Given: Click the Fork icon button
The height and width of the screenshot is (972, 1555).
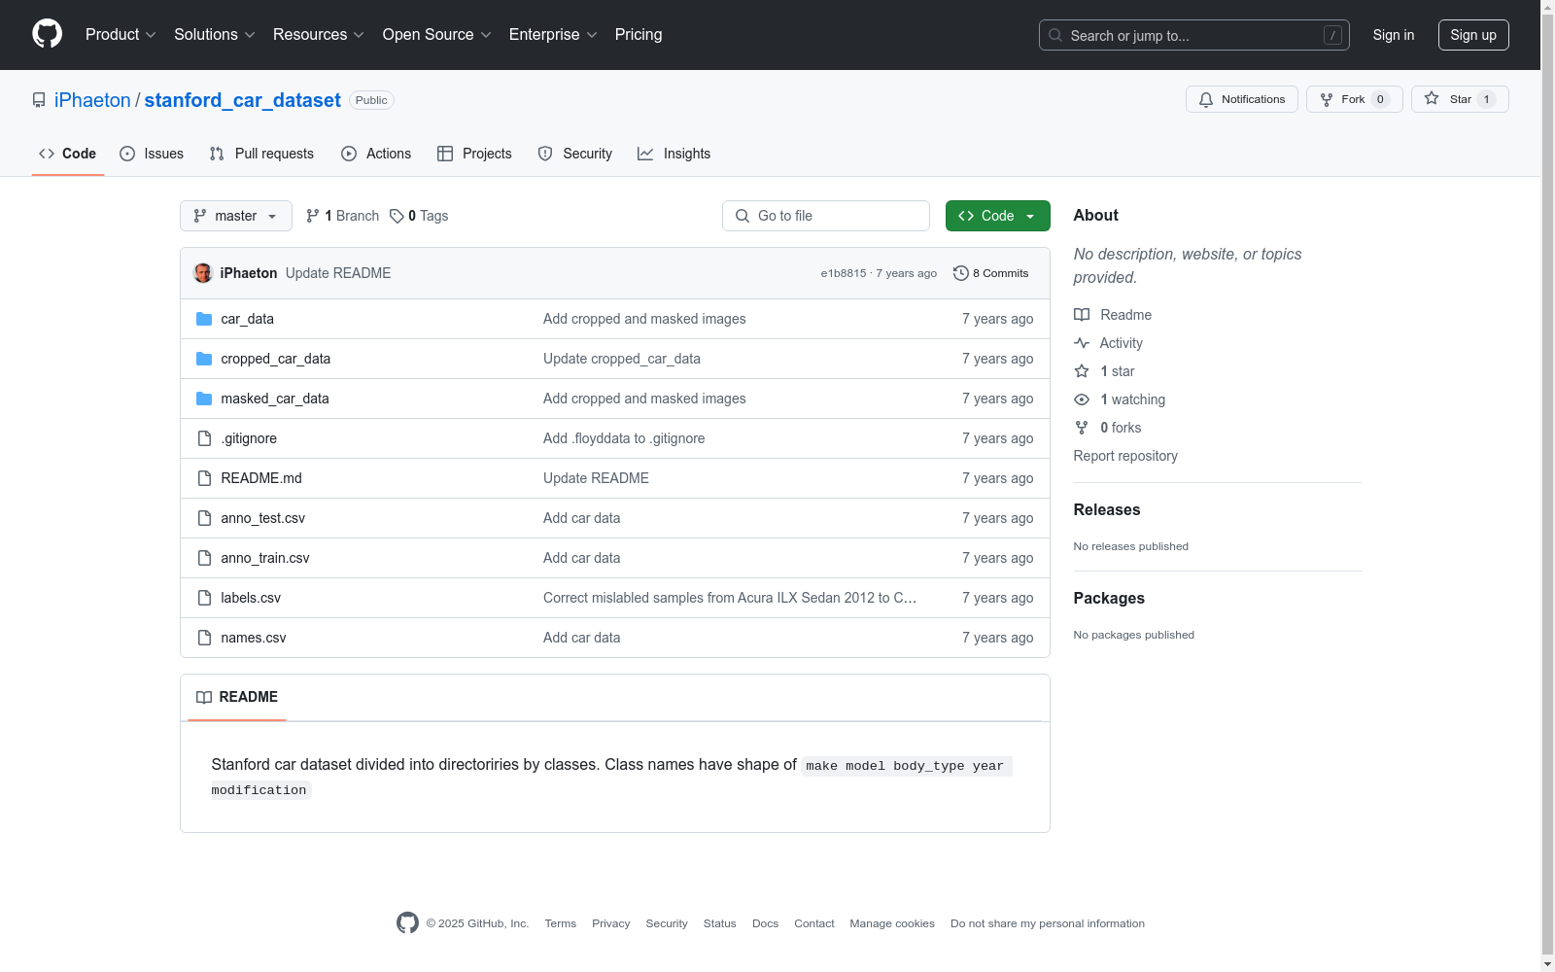Looking at the screenshot, I should click(x=1327, y=99).
